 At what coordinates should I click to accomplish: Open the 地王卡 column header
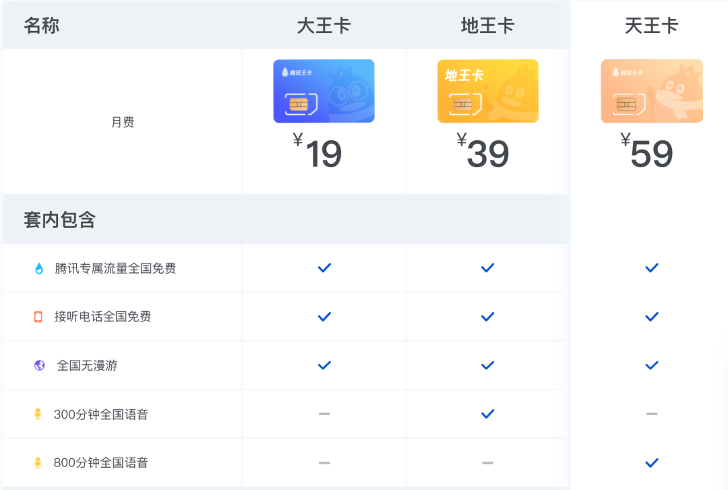pos(487,26)
